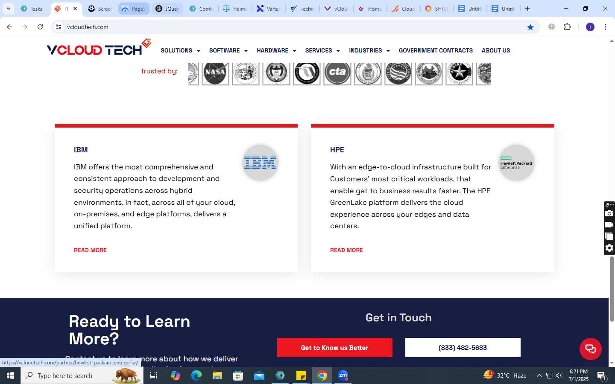The width and height of the screenshot is (615, 384).
Task: Bookmark page using the star icon
Action: [x=530, y=27]
